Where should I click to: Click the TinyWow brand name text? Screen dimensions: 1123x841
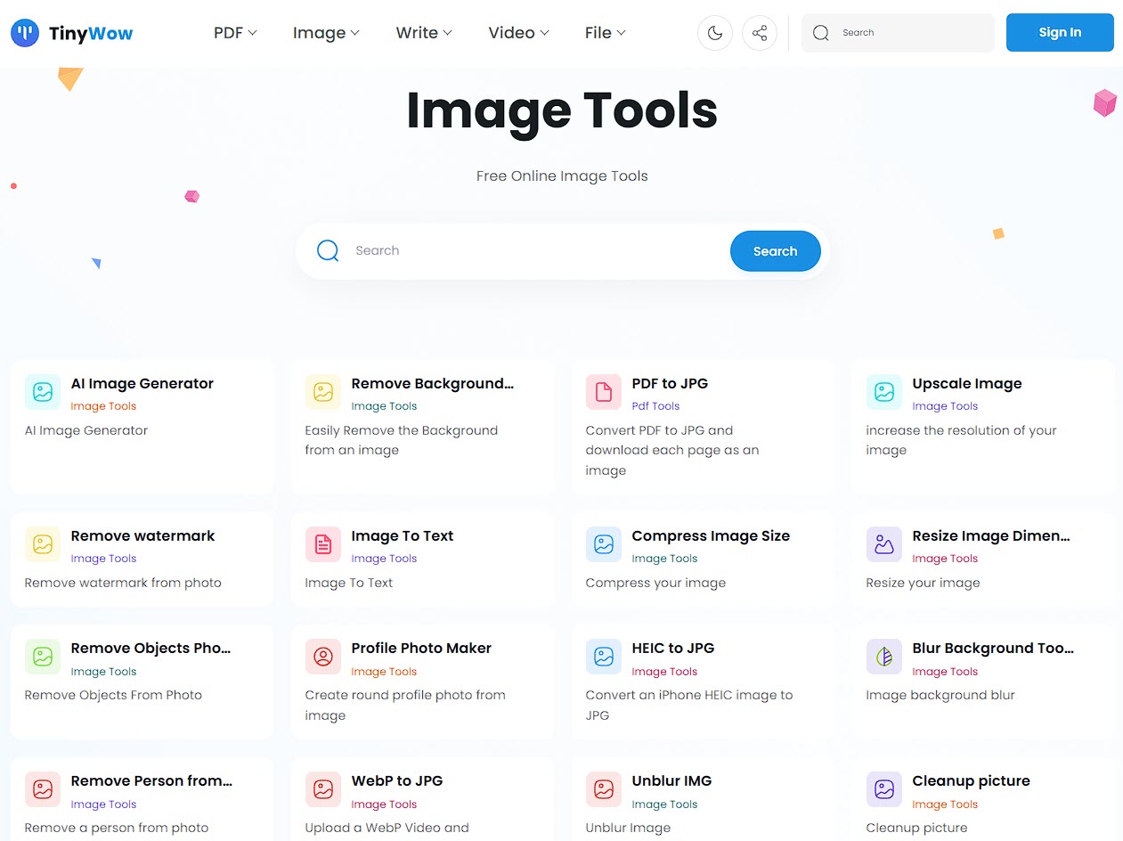click(x=91, y=34)
